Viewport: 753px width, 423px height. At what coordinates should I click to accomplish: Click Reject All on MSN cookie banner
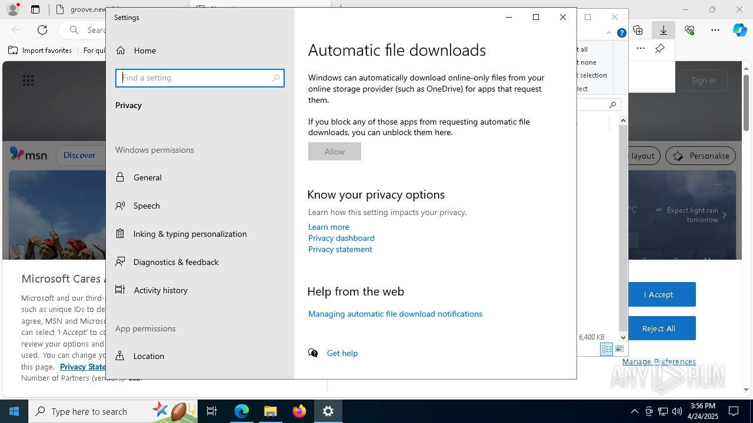point(658,328)
